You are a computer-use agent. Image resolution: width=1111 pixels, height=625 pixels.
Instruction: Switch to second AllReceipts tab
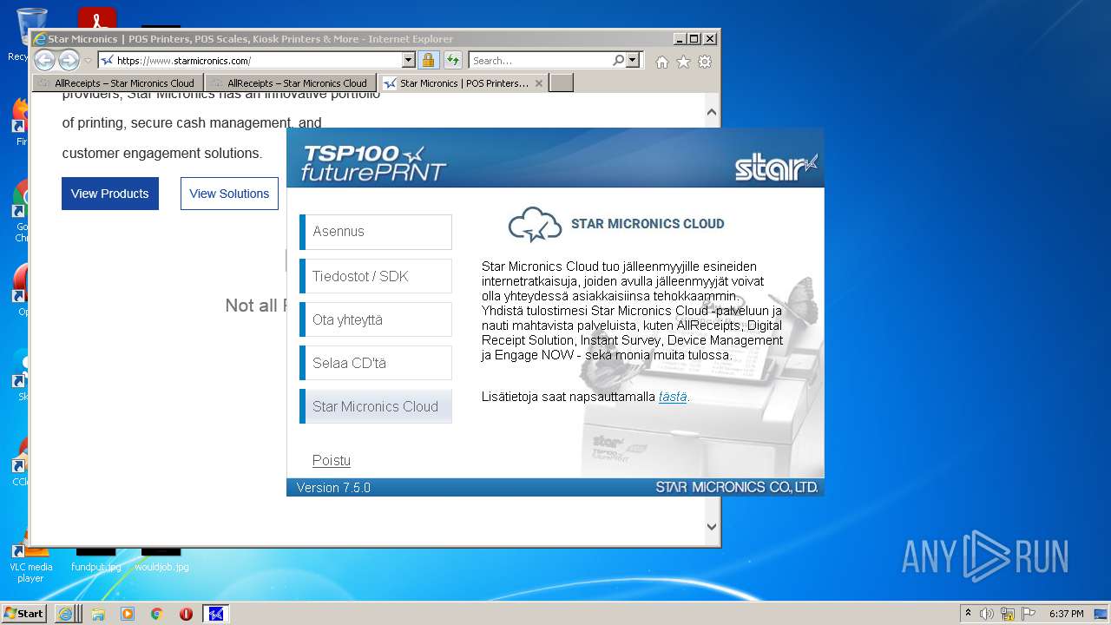[x=291, y=83]
